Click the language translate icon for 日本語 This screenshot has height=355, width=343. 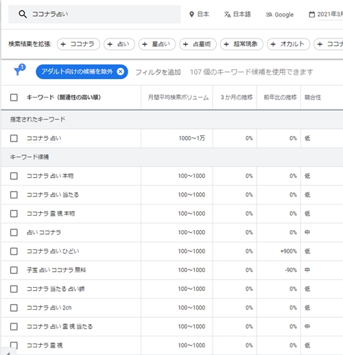click(x=227, y=14)
